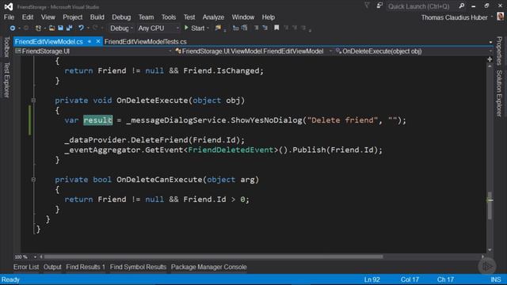This screenshot has height=285, width=507.
Task: Click the vertical scrollbar thumb of the editor
Action: pyautogui.click(x=490, y=206)
